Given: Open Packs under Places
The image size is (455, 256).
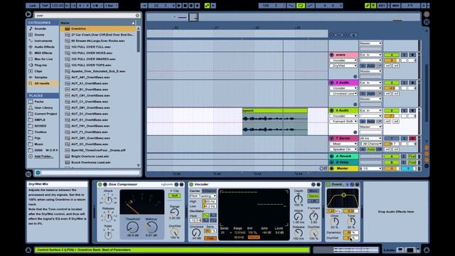Looking at the screenshot, I should (x=39, y=102).
